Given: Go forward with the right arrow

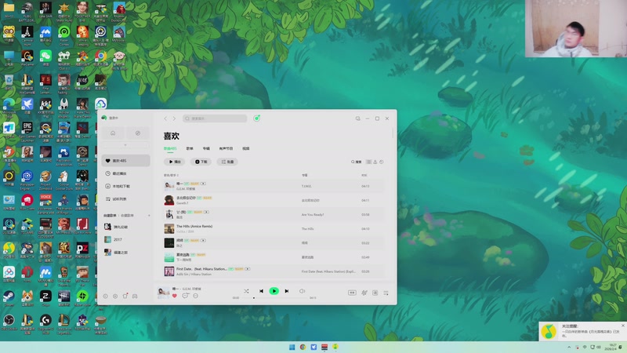Looking at the screenshot, I should (x=174, y=118).
